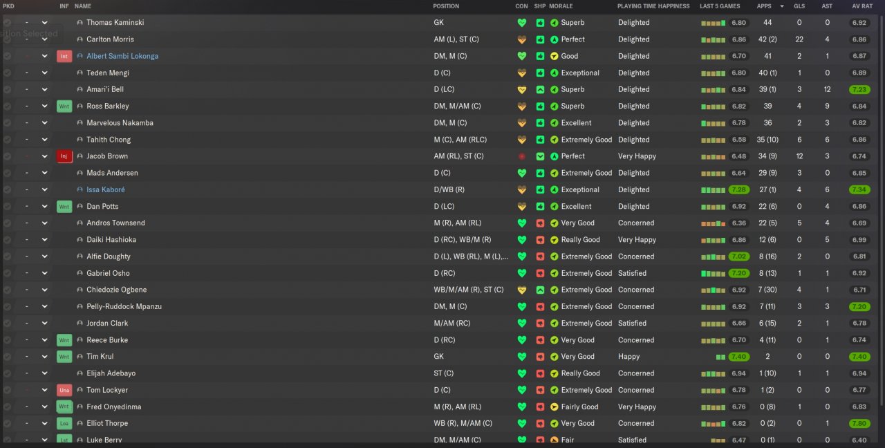Click the APPS column sort arrow

[782, 6]
